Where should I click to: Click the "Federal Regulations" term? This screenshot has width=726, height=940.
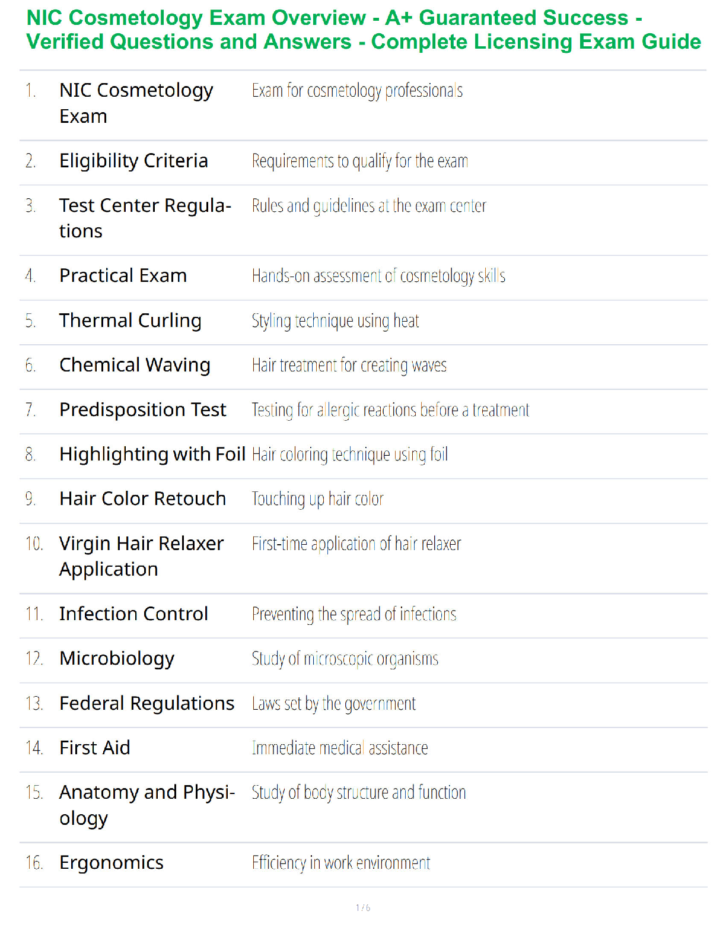click(147, 703)
